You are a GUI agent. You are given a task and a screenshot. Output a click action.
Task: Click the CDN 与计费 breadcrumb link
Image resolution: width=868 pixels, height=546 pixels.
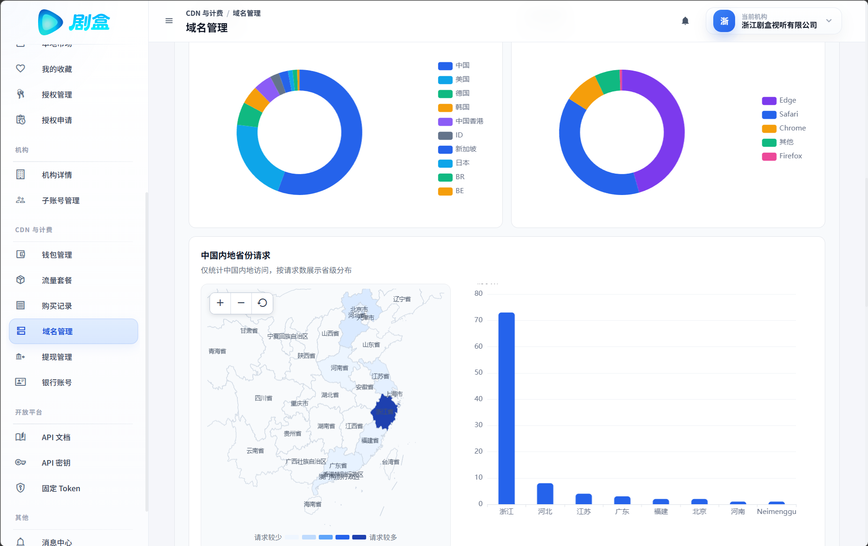204,13
